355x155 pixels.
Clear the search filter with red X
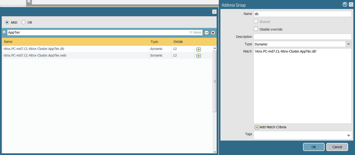(x=213, y=33)
